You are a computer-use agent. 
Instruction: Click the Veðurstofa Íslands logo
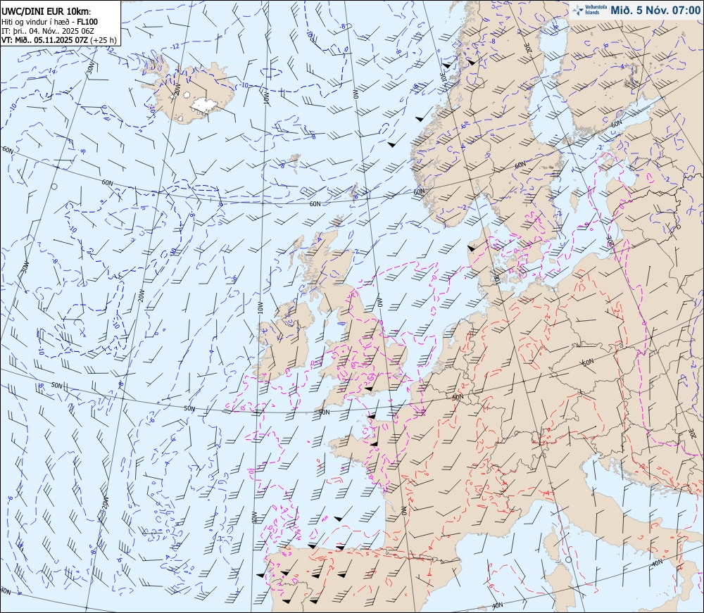(589, 10)
